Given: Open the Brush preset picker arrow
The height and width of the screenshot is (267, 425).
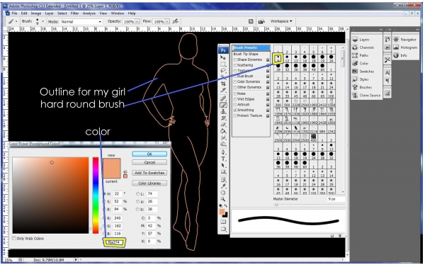Looking at the screenshot, I should [42, 21].
